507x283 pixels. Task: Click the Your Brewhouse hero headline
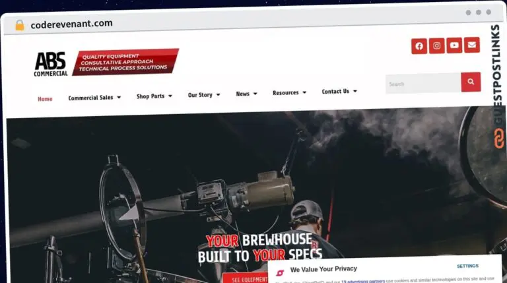(260, 248)
